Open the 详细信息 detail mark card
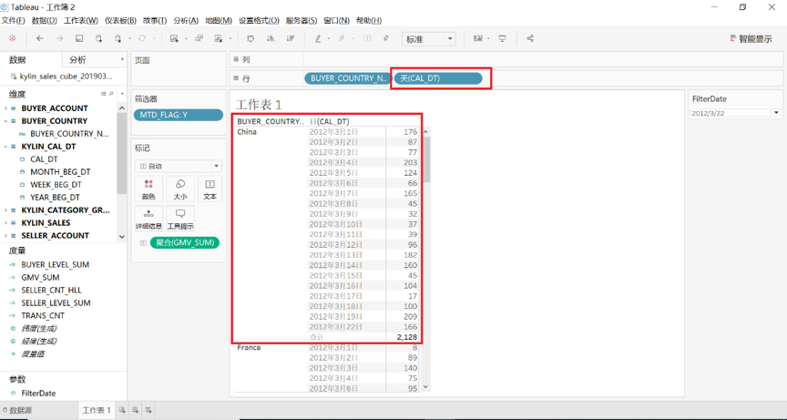 (x=148, y=219)
